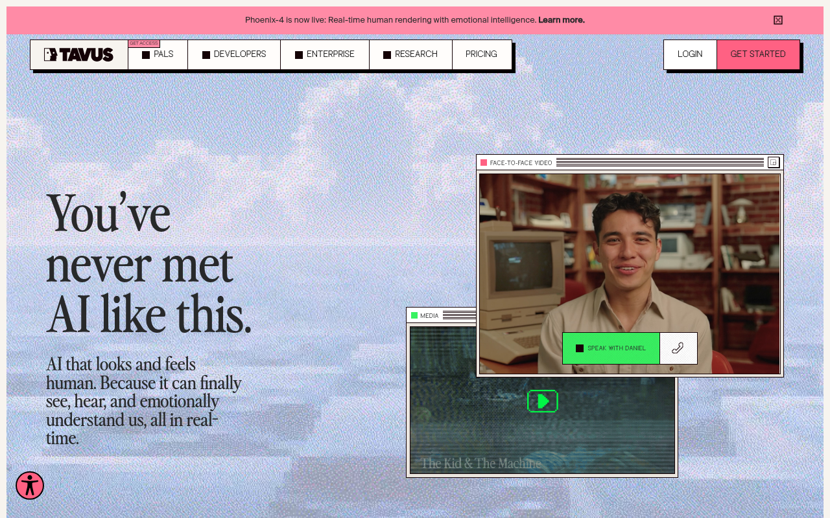Click the Get Access badge above PALS
This screenshot has width=830, height=518.
[x=144, y=43]
